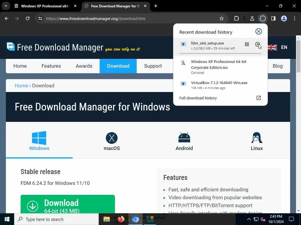The image size is (301, 225).
Task: Open the Home navigation item
Action: 20,66
